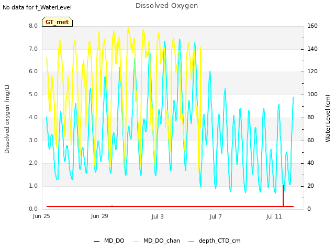
Task: Click the Jul 11 x-axis tick label
Action: pyautogui.click(x=274, y=216)
